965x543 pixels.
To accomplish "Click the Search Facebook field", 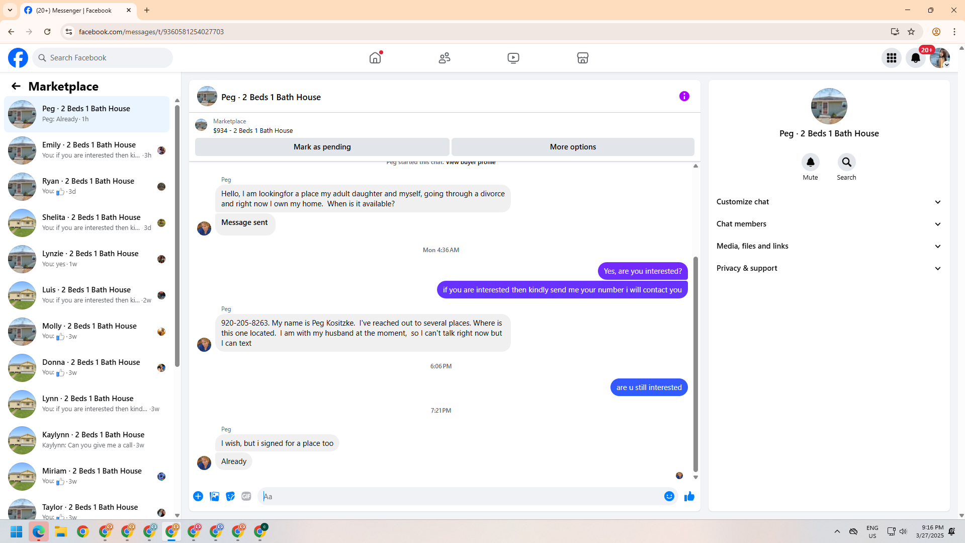I will 103,58.
